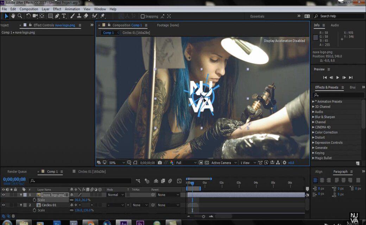366x225 pixels.
Task: Open composition mini-flowchart in timeline
Action: 138,181
